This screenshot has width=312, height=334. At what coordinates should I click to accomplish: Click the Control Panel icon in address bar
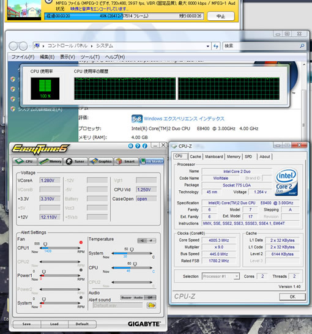(37, 46)
